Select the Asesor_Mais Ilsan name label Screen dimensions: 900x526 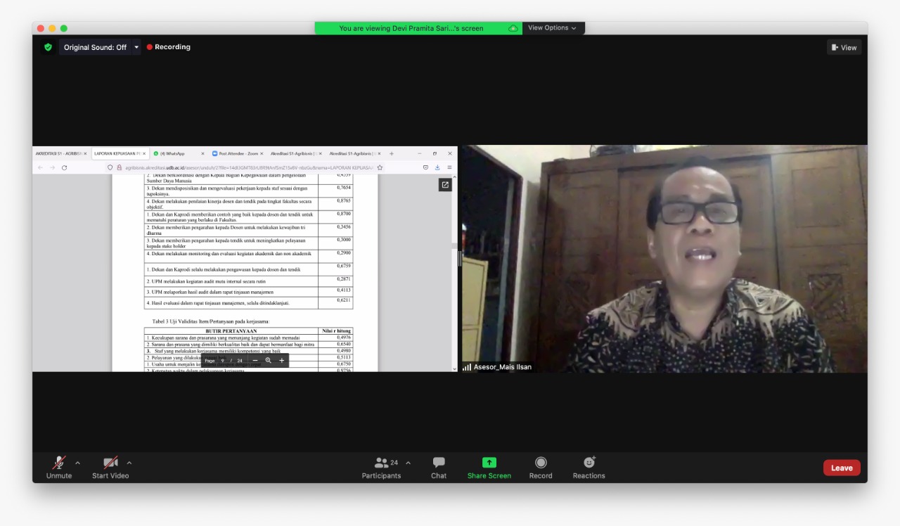click(503, 367)
